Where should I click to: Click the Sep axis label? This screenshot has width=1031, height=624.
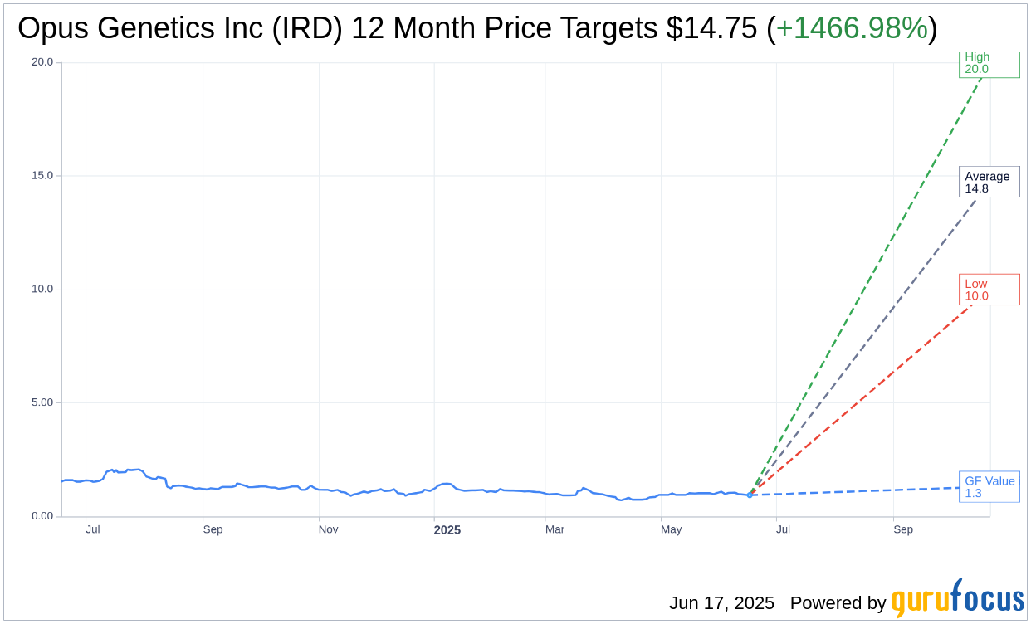213,529
